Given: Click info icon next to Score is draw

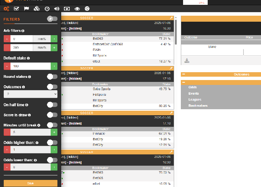Looking at the screenshot, I should pos(29,115).
